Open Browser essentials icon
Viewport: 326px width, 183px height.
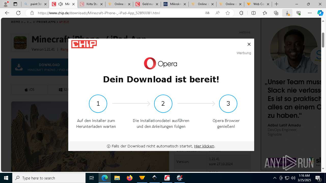pos(298,13)
